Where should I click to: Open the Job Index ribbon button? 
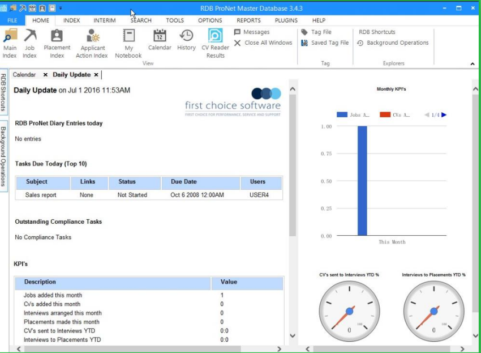[30, 43]
